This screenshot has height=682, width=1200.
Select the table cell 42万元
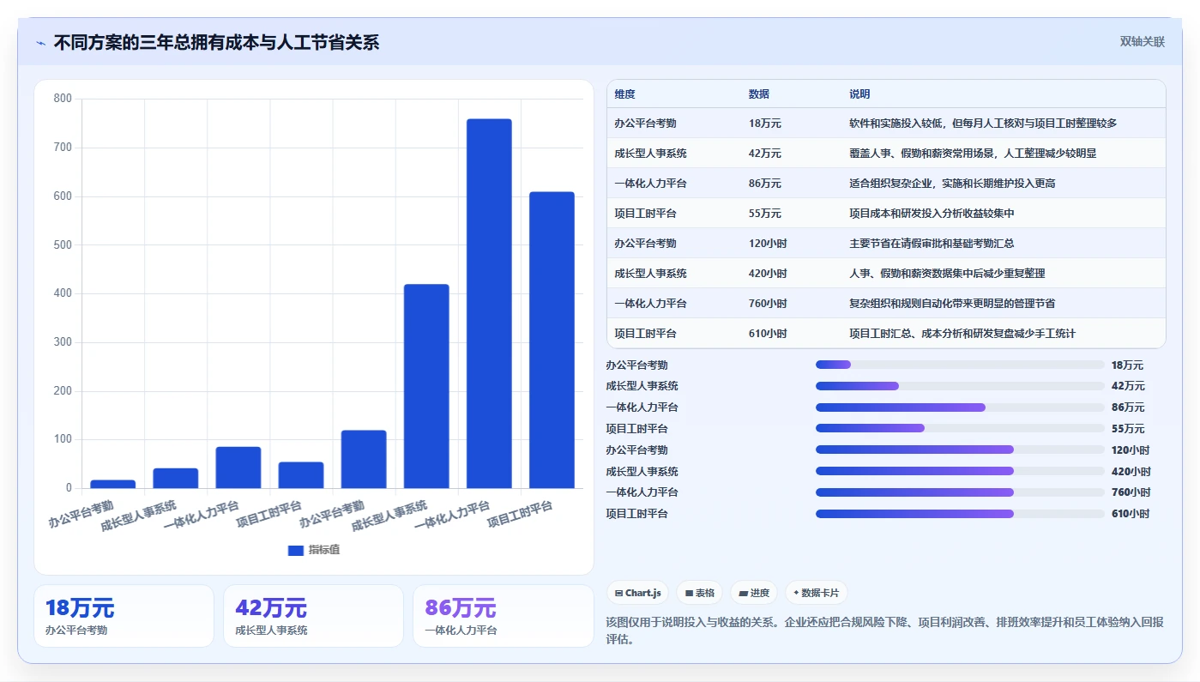pyautogui.click(x=765, y=154)
